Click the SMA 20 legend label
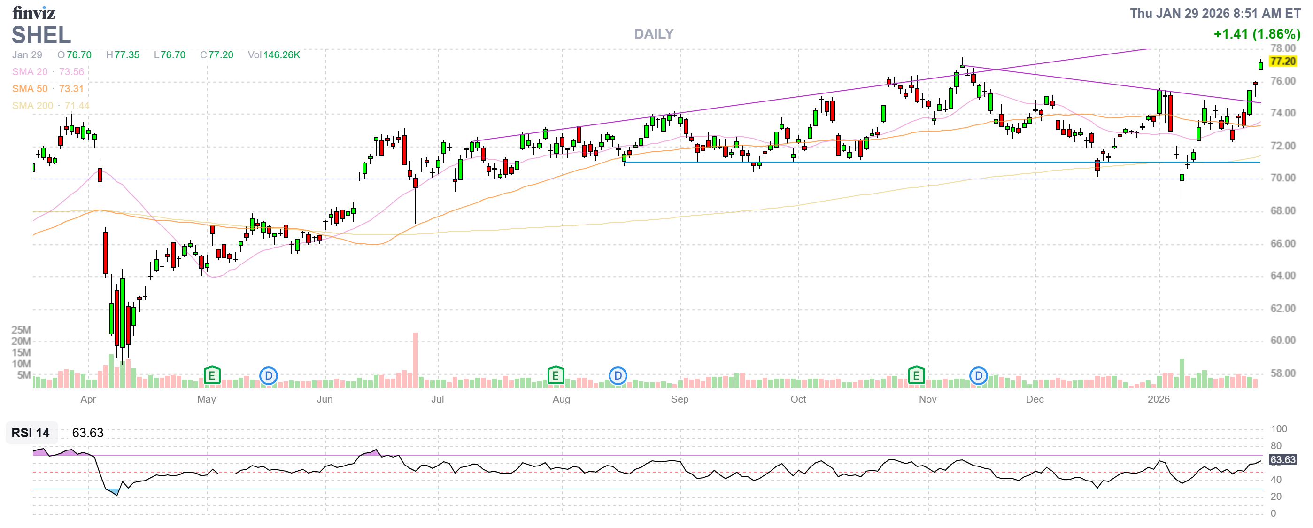This screenshot has width=1313, height=528. [30, 72]
